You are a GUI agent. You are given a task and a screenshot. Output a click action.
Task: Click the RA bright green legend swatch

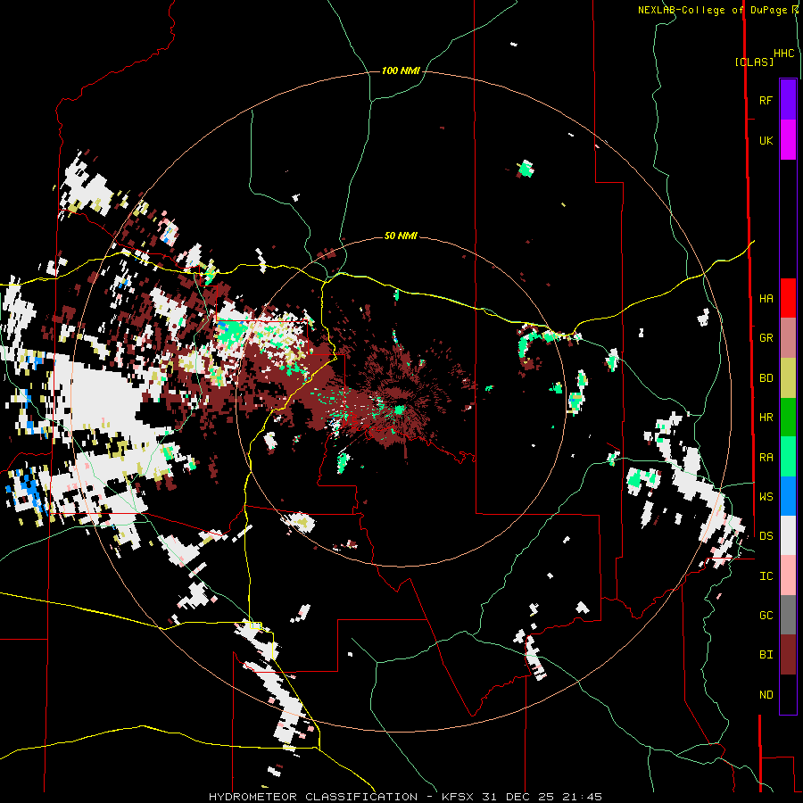(x=788, y=457)
